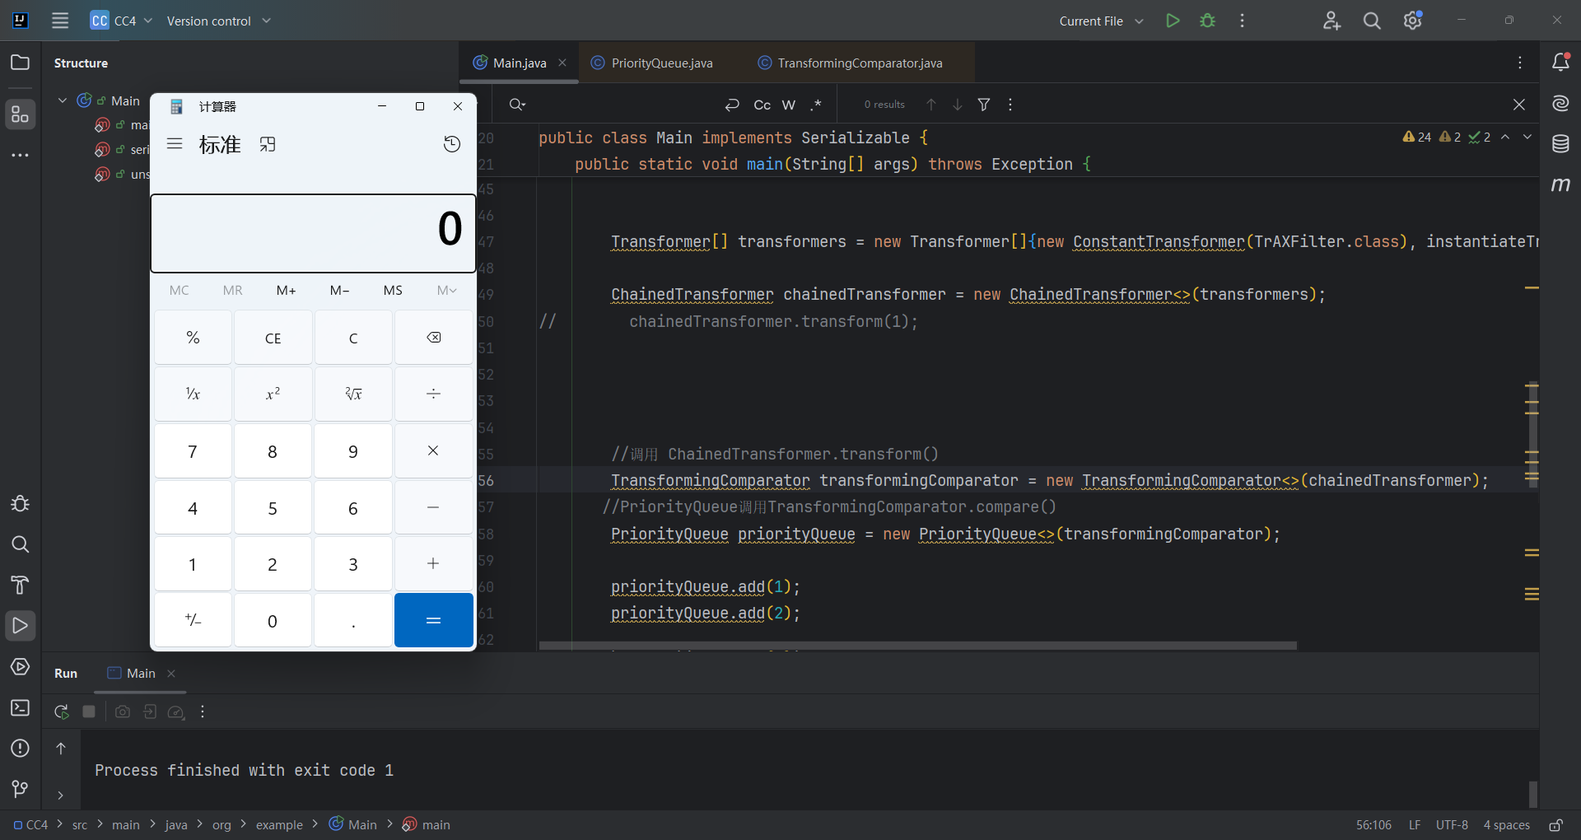Toggle calculator sign with plus-minus key

pyautogui.click(x=193, y=620)
